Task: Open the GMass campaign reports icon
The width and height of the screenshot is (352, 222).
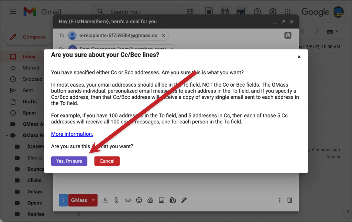Action: point(241,11)
